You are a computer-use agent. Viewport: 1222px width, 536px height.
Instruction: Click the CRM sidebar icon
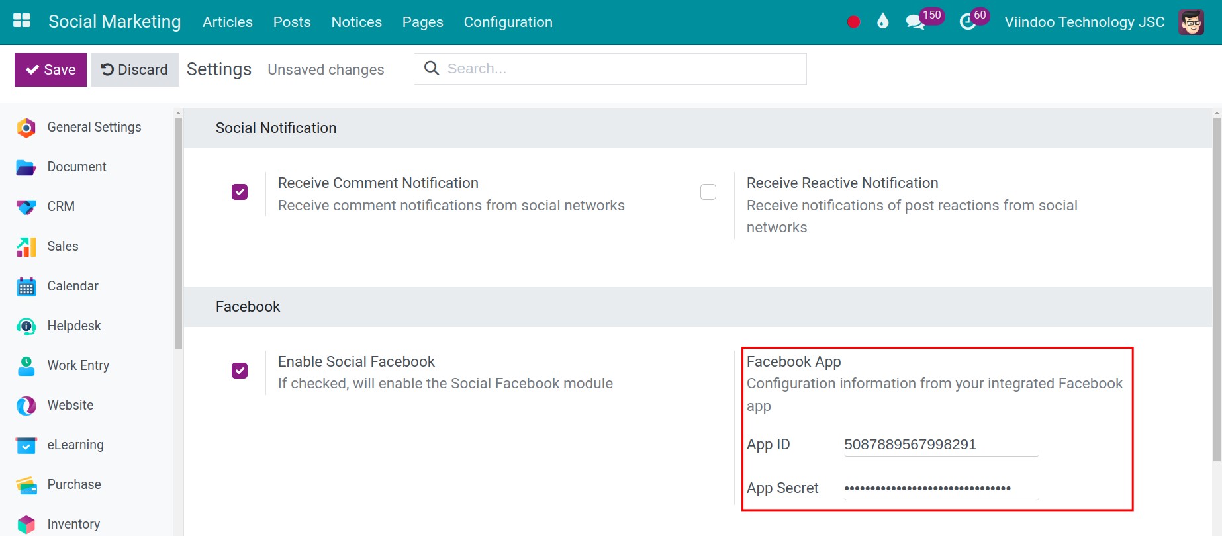tap(26, 207)
